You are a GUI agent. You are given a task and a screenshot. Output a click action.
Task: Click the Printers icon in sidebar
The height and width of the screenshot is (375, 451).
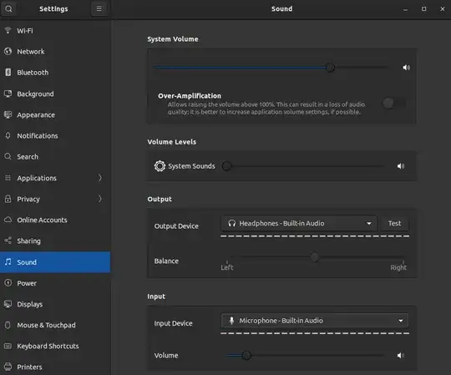pos(8,367)
